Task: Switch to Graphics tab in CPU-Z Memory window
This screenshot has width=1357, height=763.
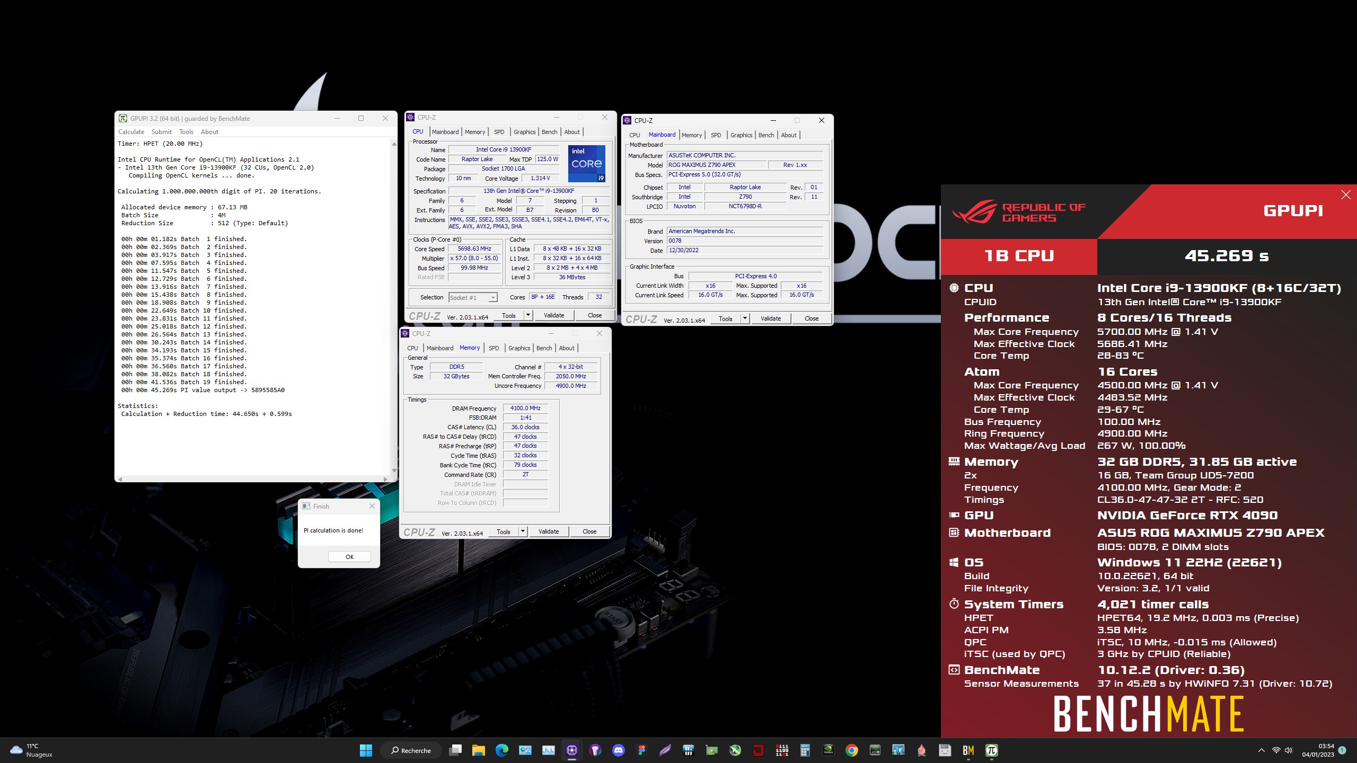Action: coord(519,348)
